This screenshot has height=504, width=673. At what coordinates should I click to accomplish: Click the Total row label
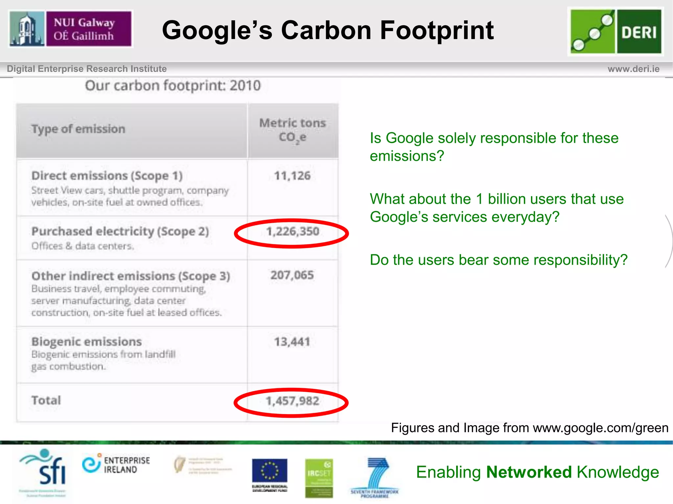[x=46, y=400]
